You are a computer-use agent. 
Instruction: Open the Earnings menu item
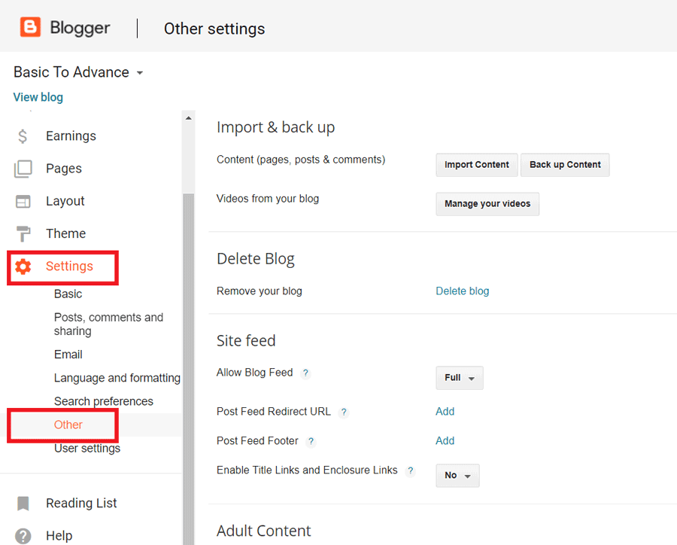coord(71,136)
